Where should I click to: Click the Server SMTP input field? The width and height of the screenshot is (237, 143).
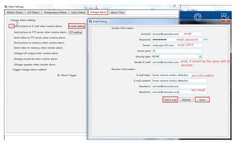tap(177, 45)
